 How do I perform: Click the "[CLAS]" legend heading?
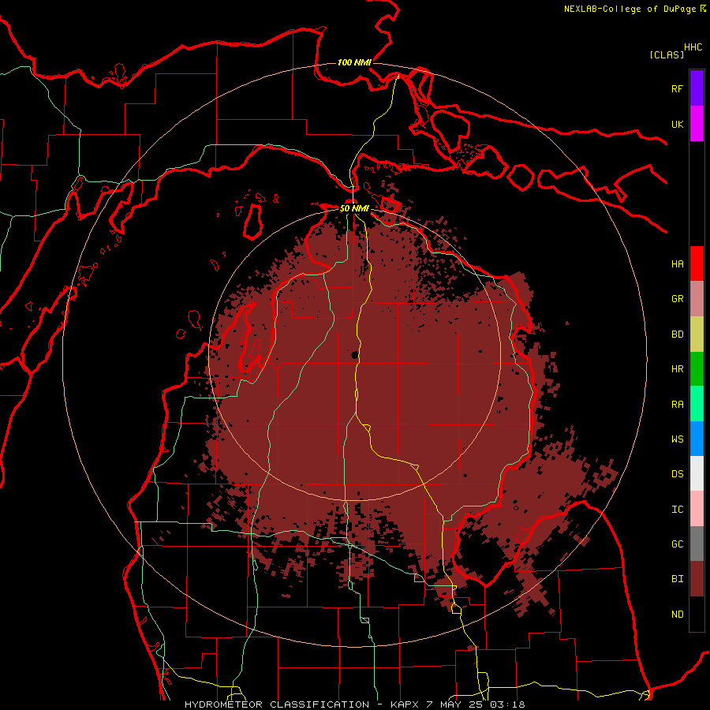[x=667, y=54]
